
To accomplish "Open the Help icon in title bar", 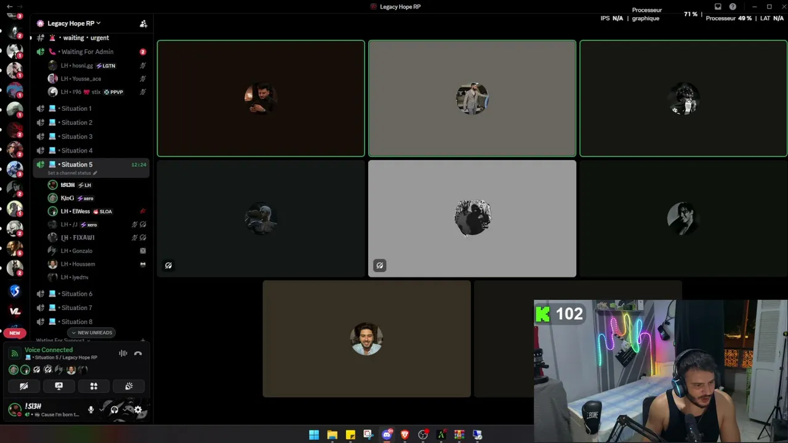I will pos(733,7).
